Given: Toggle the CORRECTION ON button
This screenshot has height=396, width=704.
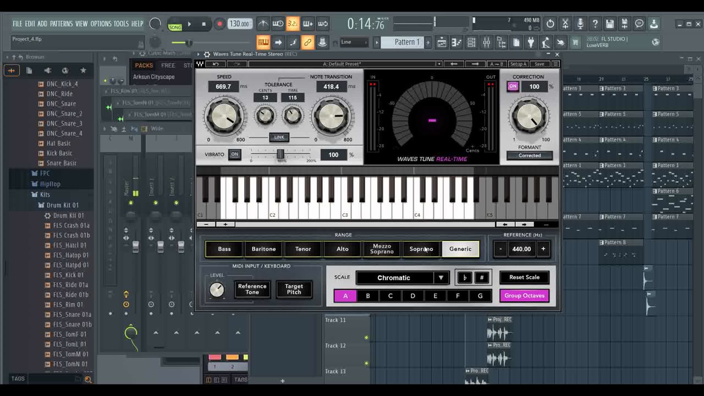Looking at the screenshot, I should click(513, 86).
